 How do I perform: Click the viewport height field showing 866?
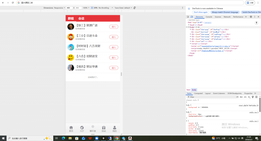[79, 8]
